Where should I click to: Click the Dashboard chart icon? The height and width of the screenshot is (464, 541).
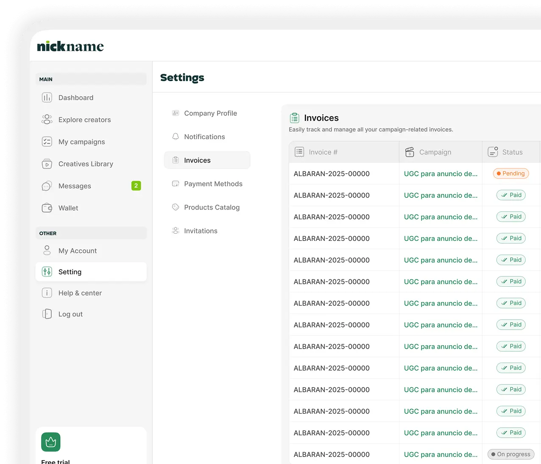[47, 98]
